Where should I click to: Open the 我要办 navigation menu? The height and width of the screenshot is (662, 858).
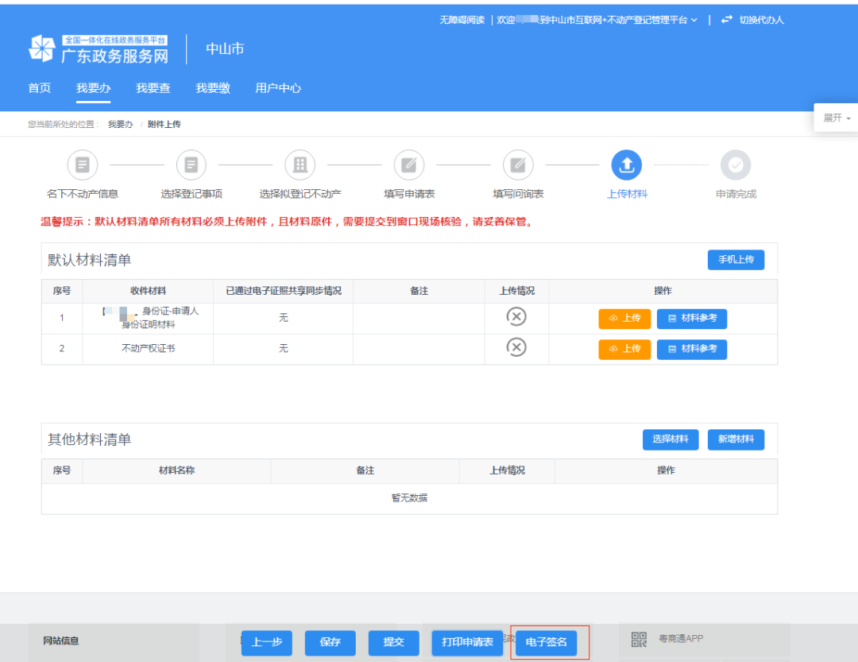(93, 88)
